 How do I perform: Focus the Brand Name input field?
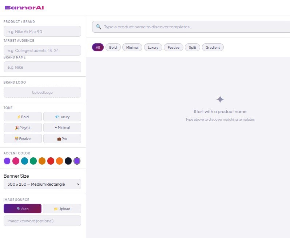pos(42,67)
